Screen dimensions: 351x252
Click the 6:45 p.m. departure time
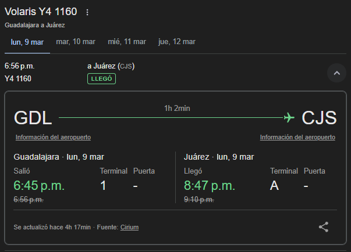[x=39, y=186]
